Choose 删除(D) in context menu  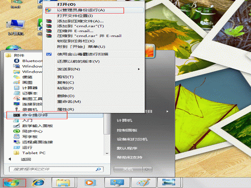[66, 96]
